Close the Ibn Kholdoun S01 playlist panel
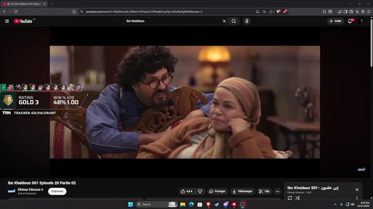373x209 pixels. click(x=357, y=190)
